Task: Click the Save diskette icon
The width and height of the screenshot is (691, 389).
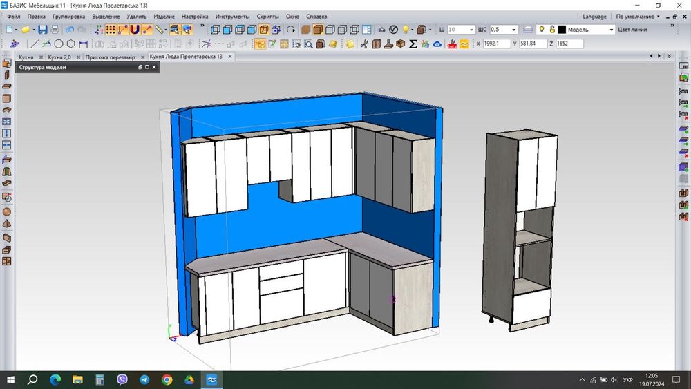Action: (x=43, y=30)
